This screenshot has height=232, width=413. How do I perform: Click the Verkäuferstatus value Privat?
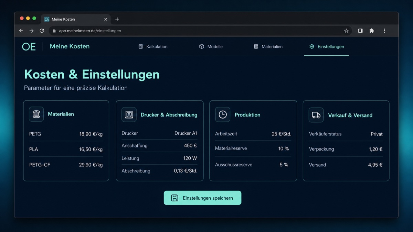[x=377, y=134]
